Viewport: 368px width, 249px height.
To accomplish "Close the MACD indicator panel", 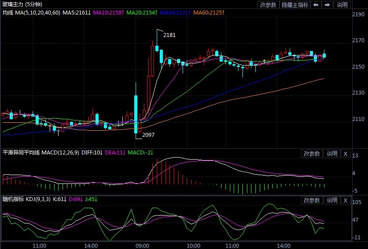I will click(346, 154).
